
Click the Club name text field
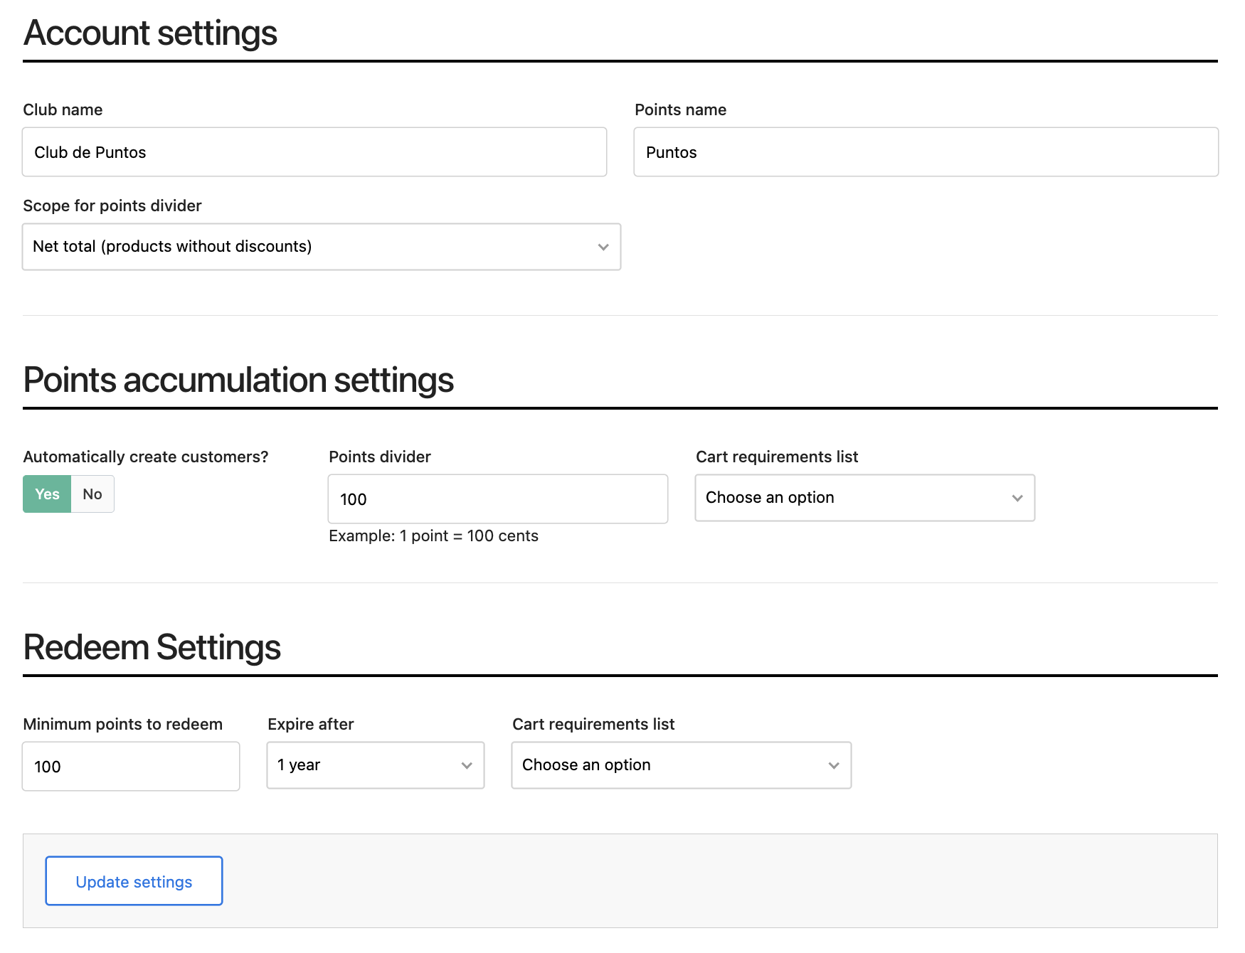pyautogui.click(x=314, y=152)
